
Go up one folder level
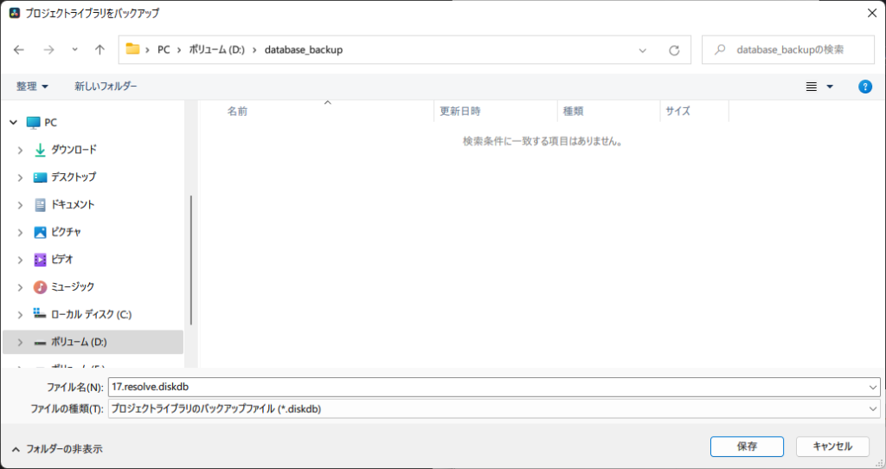tap(100, 49)
